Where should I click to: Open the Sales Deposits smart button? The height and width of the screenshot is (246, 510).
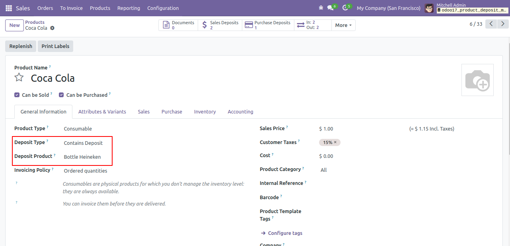[220, 25]
